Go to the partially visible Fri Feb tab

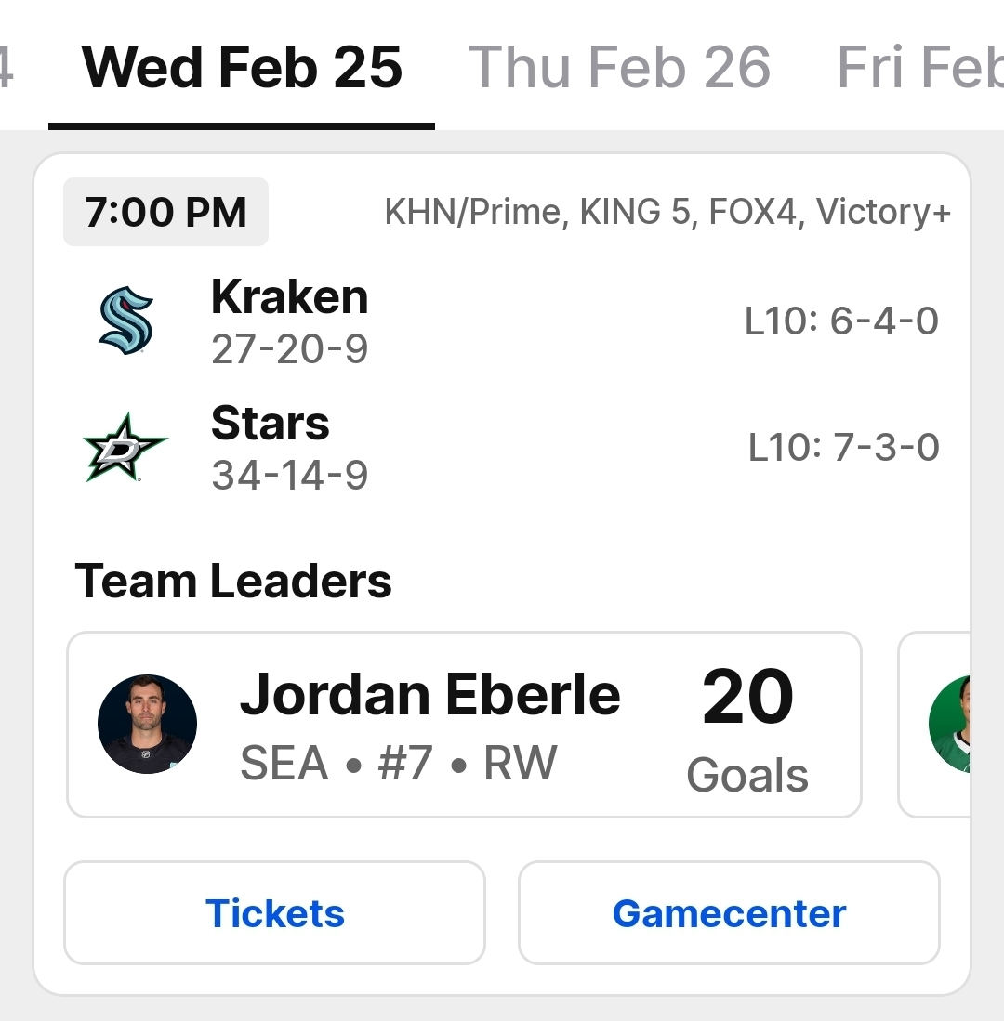click(920, 68)
